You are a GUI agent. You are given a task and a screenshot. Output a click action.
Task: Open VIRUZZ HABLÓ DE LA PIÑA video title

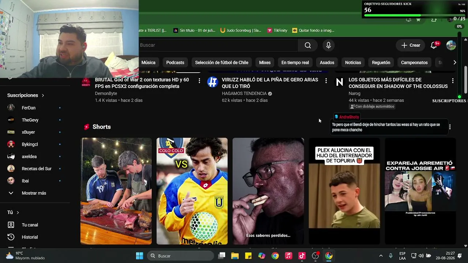click(270, 83)
